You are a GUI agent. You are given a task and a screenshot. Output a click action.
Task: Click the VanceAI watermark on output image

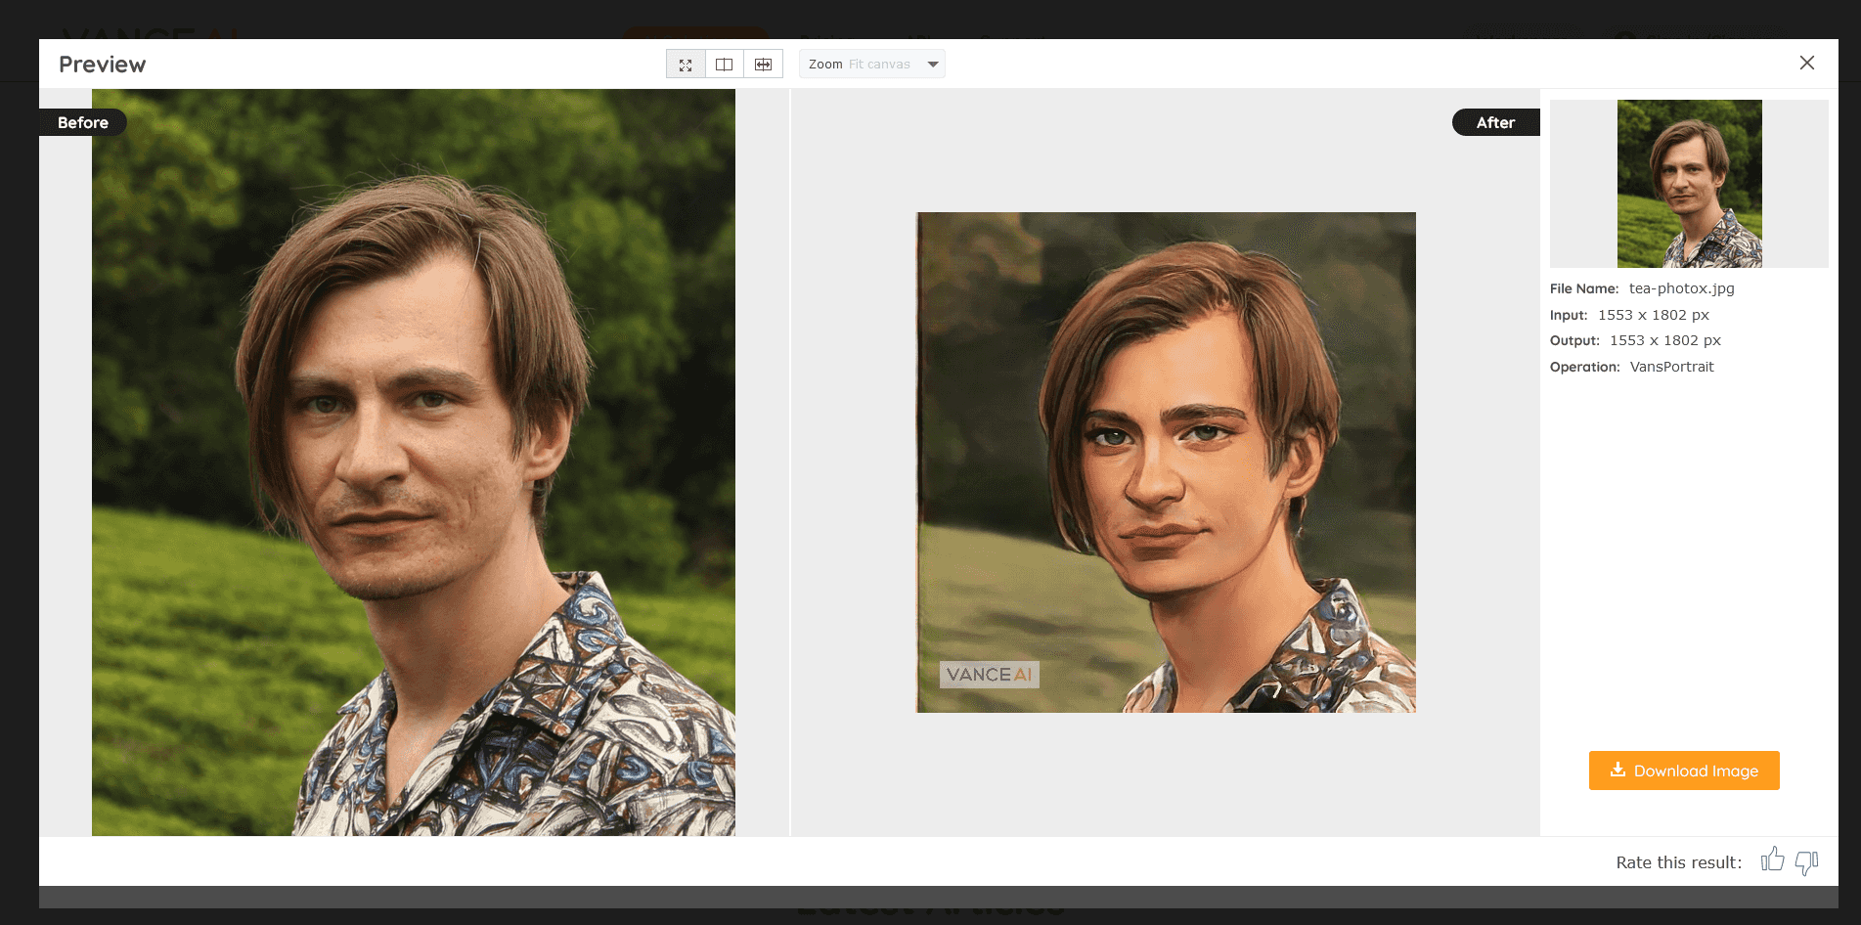pos(989,675)
